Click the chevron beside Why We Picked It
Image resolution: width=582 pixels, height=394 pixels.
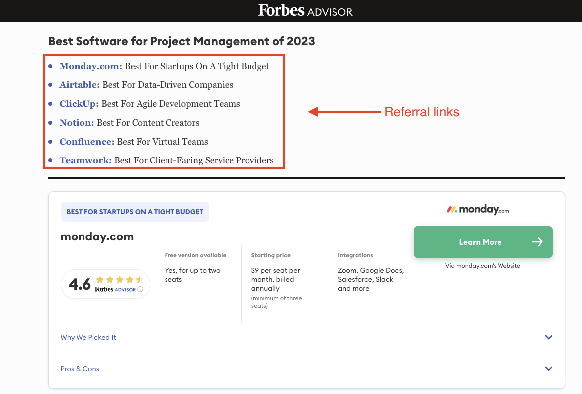[x=548, y=337]
